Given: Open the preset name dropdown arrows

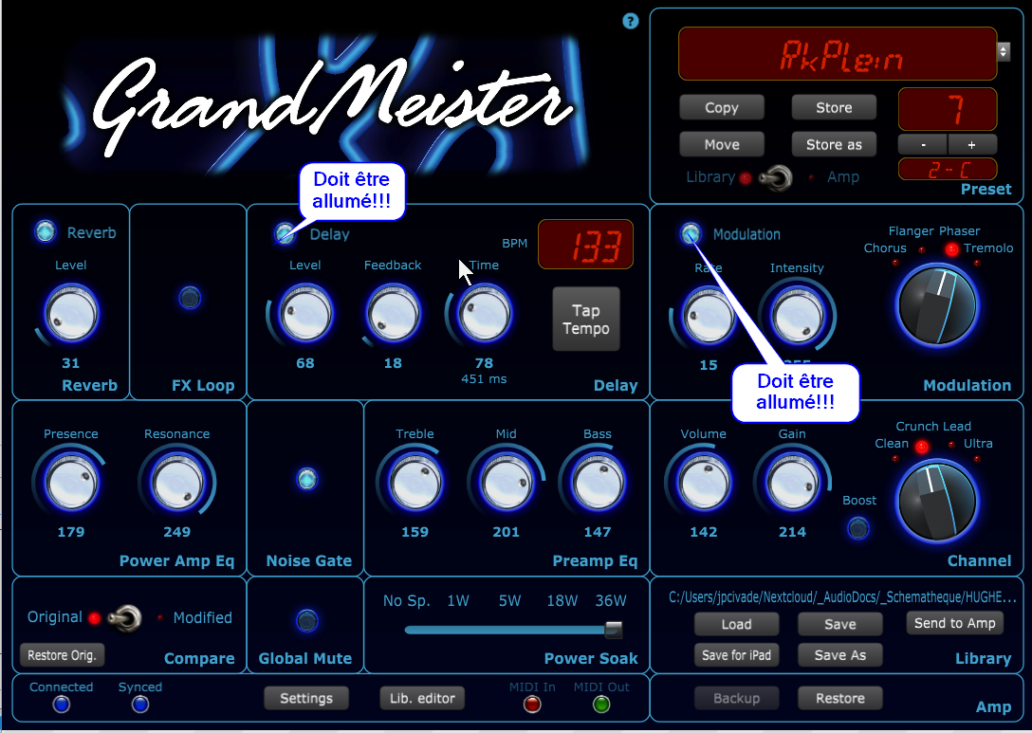Looking at the screenshot, I should [1004, 51].
